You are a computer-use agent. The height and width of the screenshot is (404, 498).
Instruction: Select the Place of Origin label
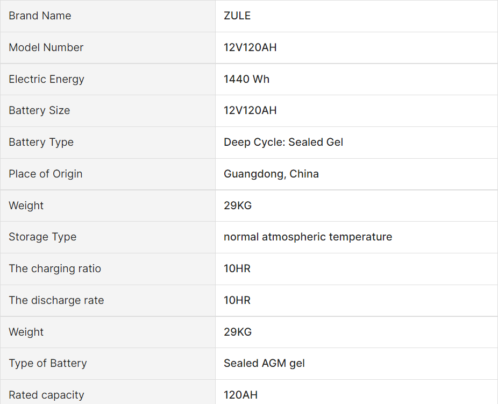coord(46,174)
